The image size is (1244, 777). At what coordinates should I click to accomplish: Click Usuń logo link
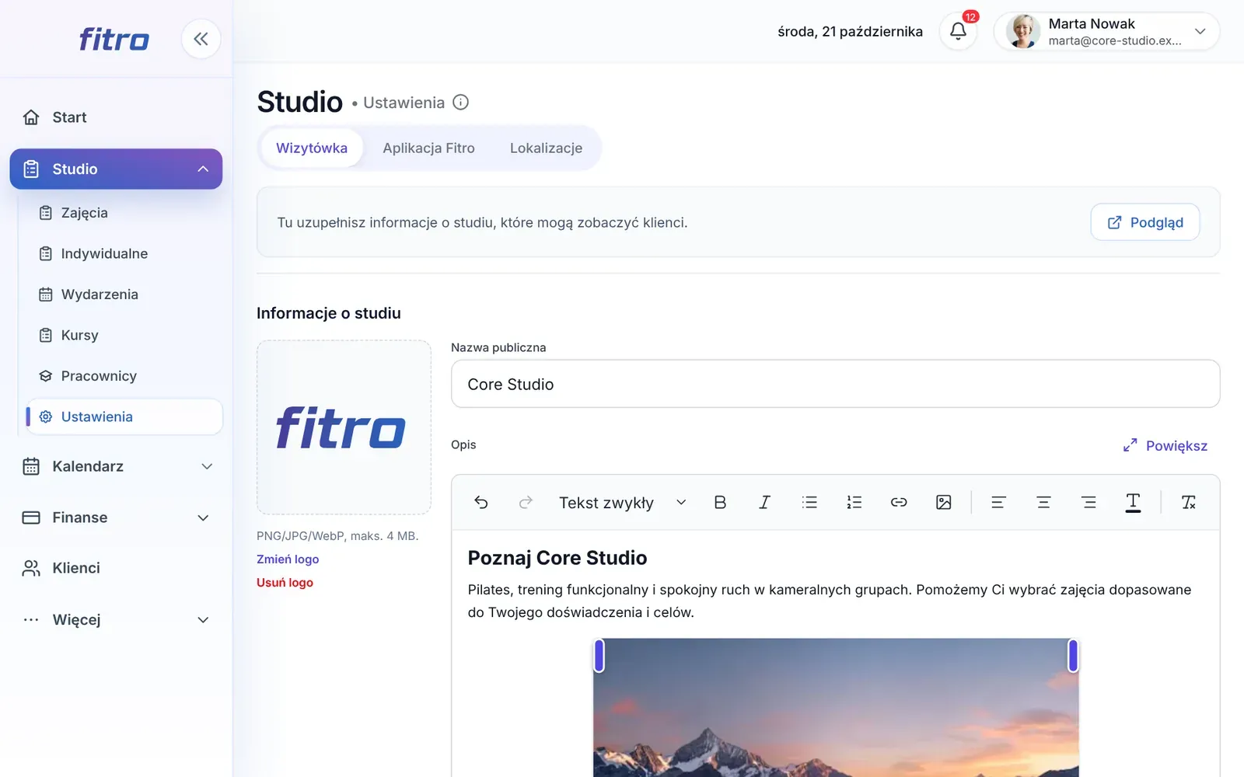(x=285, y=582)
